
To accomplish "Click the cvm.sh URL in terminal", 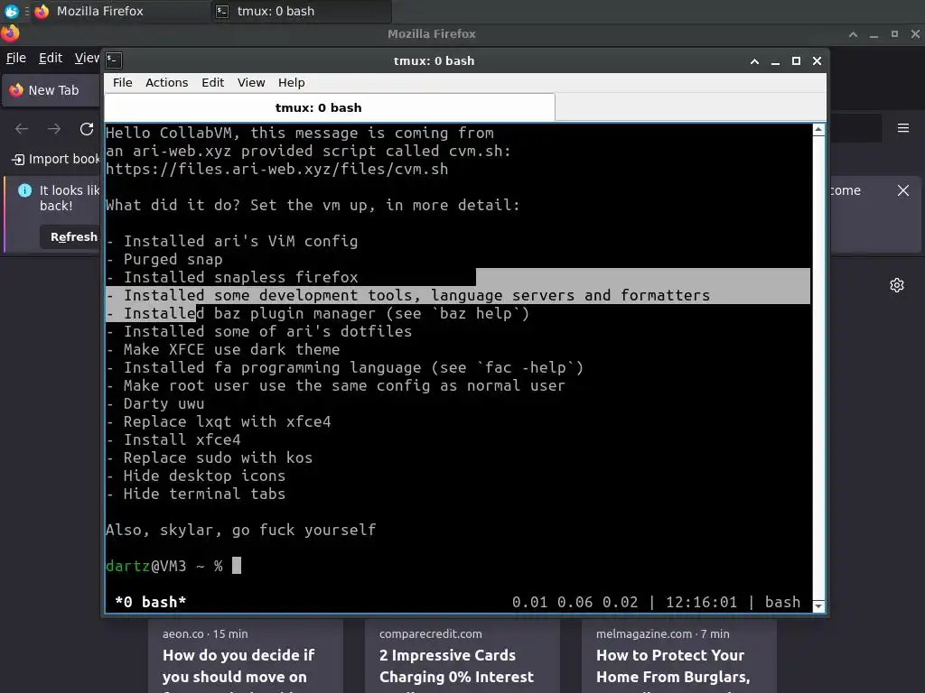I will pyautogui.click(x=276, y=169).
